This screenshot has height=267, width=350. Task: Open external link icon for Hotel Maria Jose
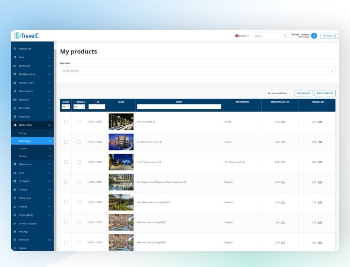tap(154, 122)
